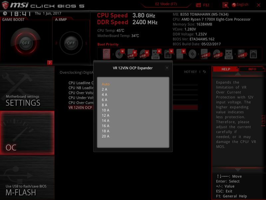Choose the UEFI hard disk boot icon

tap(181, 54)
